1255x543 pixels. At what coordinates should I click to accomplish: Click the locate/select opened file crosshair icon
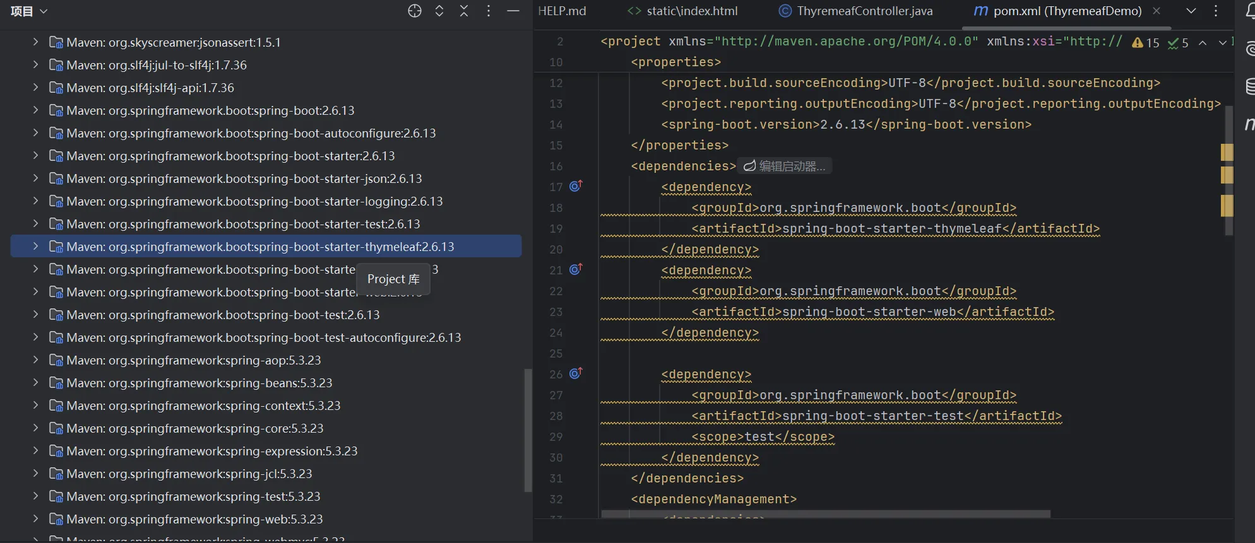(x=414, y=11)
